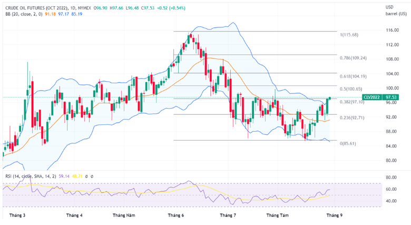The width and height of the screenshot is (411, 225).
Task: Select the Fibonacci level 0.382(97.10) label
Action: [x=352, y=102]
